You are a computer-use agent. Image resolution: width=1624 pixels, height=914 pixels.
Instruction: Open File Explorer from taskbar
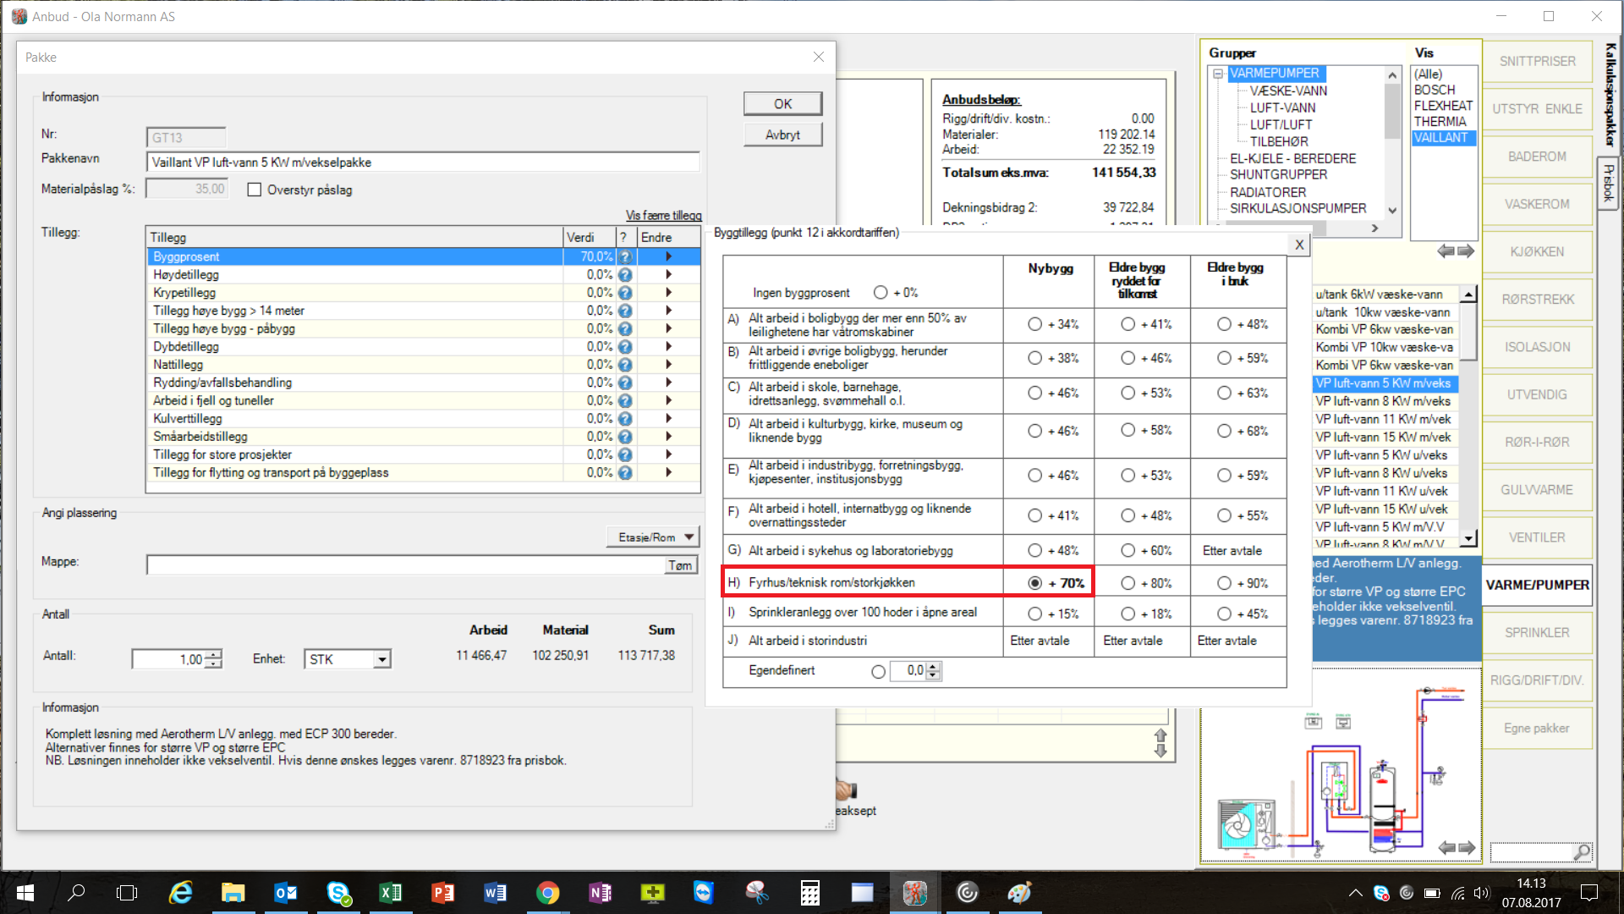pos(233,893)
